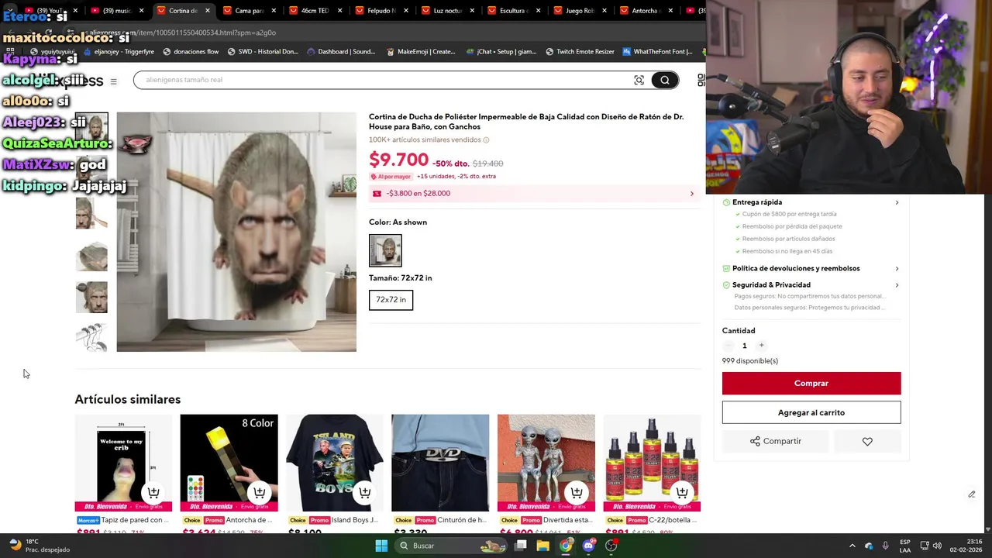Expand the 'Entrega rápida' section arrow
Image resolution: width=992 pixels, height=558 pixels.
coord(897,202)
